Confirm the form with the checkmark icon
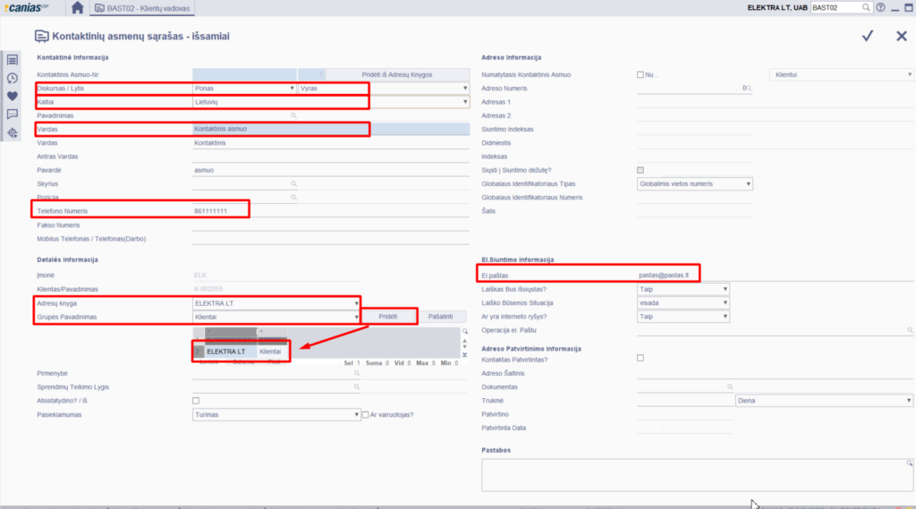Viewport: 916px width, 509px height. (867, 36)
